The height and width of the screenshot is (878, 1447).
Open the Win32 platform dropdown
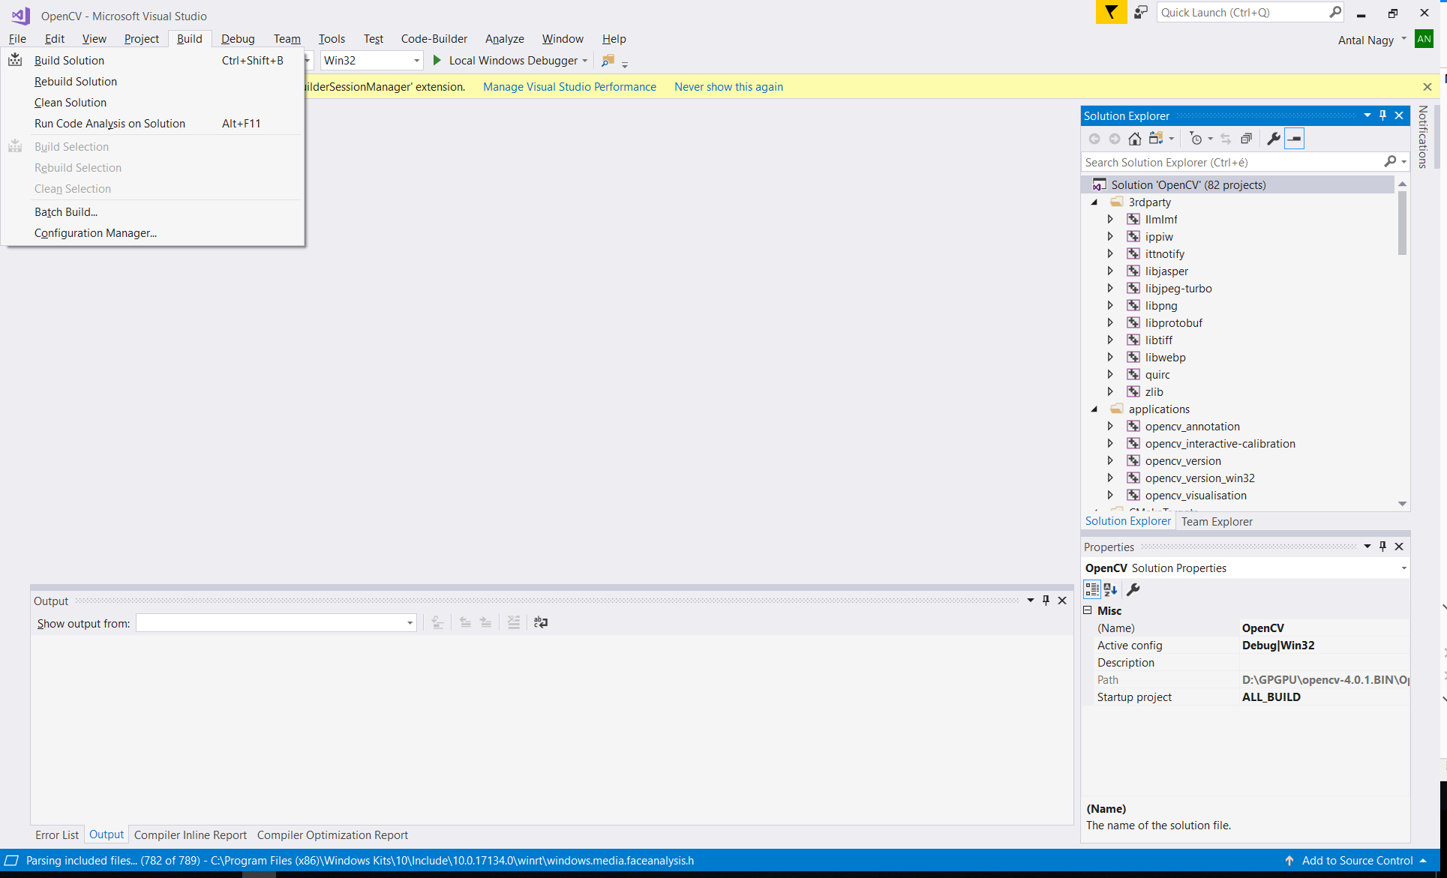coord(416,60)
